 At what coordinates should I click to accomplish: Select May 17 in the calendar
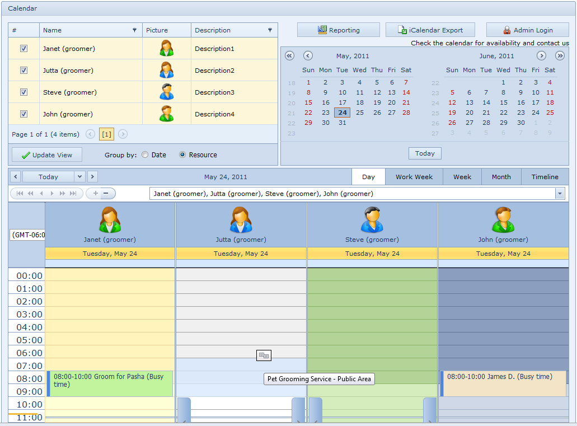[342, 102]
